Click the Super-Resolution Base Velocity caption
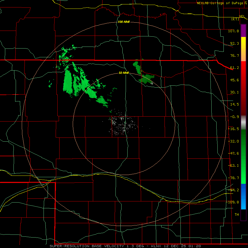 pos(125,246)
